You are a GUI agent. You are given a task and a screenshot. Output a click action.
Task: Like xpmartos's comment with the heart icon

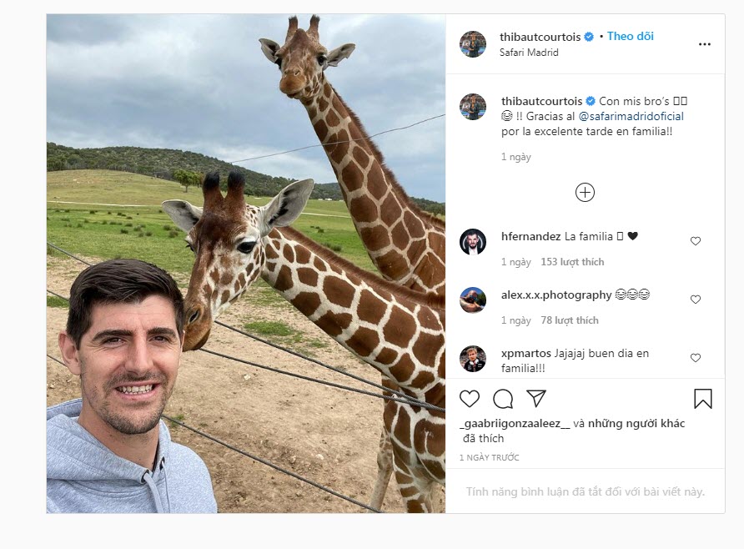coord(695,357)
